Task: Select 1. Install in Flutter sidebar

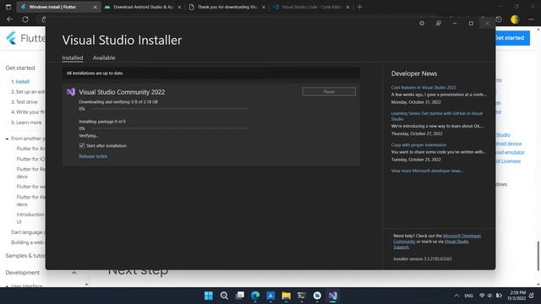Action: click(20, 82)
